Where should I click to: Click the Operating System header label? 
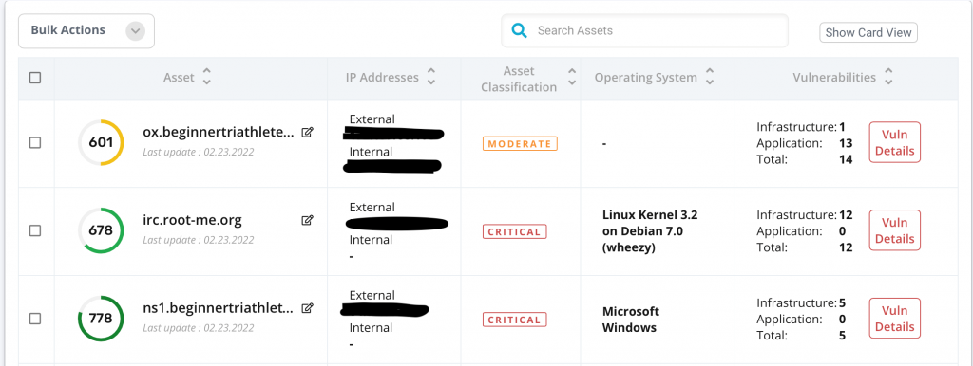pyautogui.click(x=645, y=78)
